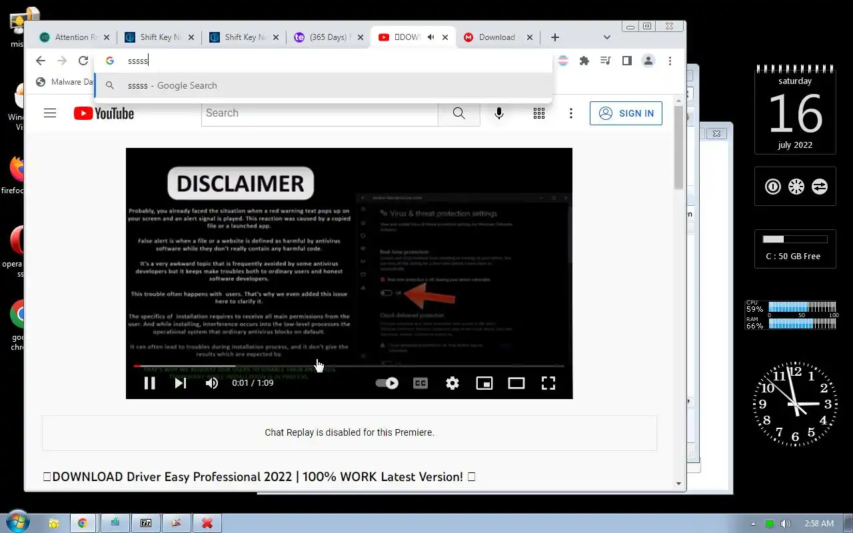Open a new Chrome tab
The image size is (853, 533).
(555, 37)
